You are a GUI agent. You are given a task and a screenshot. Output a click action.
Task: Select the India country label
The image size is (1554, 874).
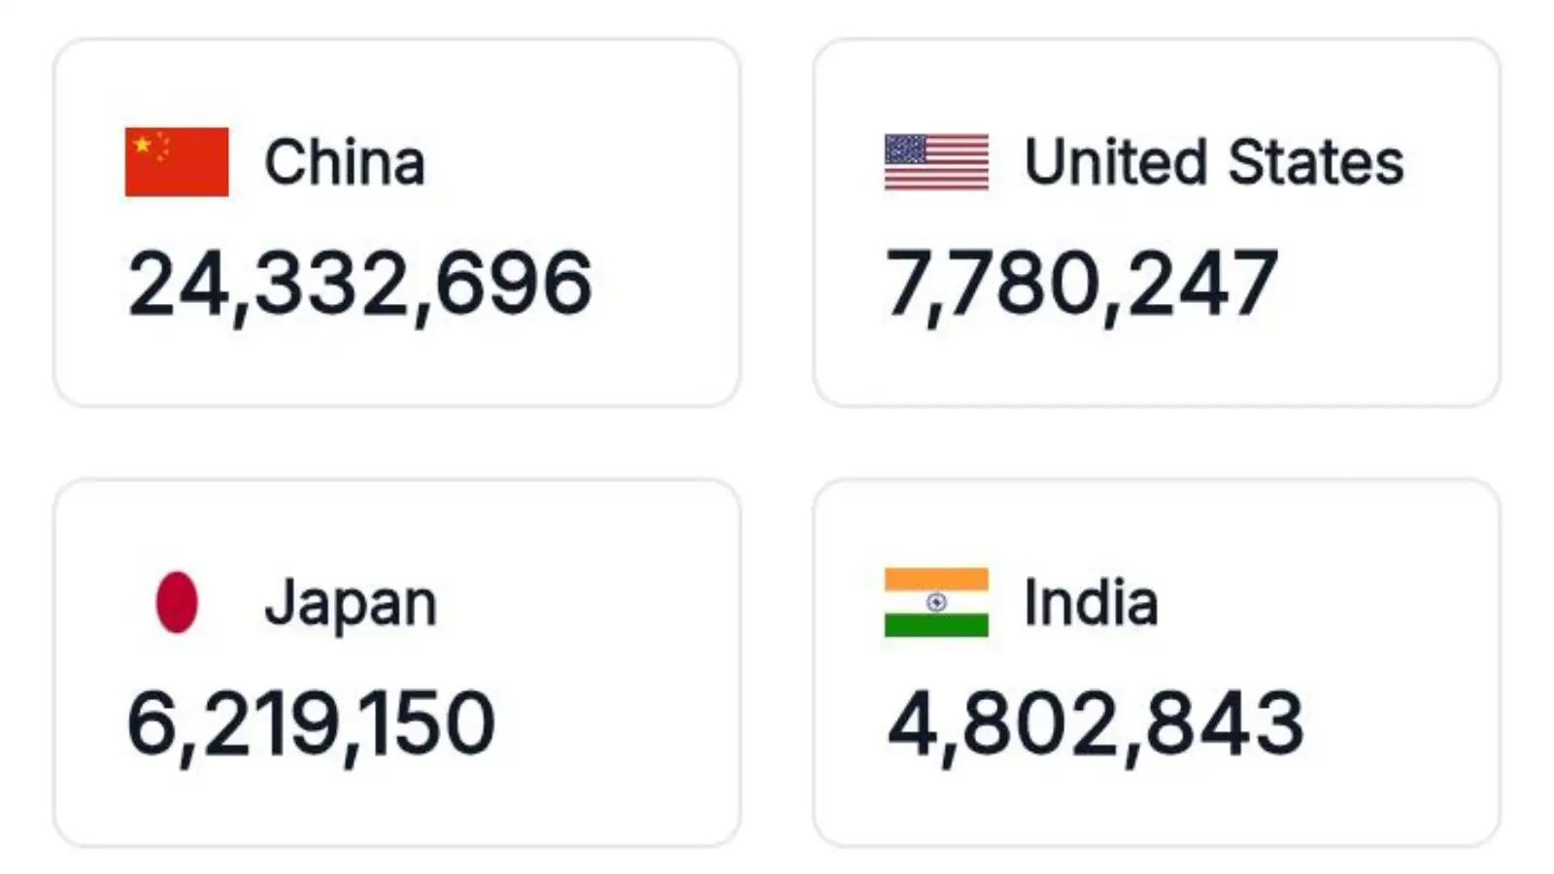pos(1091,603)
